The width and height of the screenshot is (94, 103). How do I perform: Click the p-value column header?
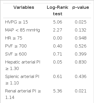point(81,7)
